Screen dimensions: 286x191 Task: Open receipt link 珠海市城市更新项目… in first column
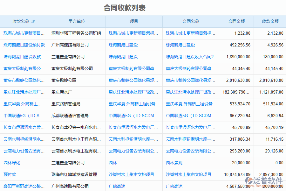(x=24, y=33)
